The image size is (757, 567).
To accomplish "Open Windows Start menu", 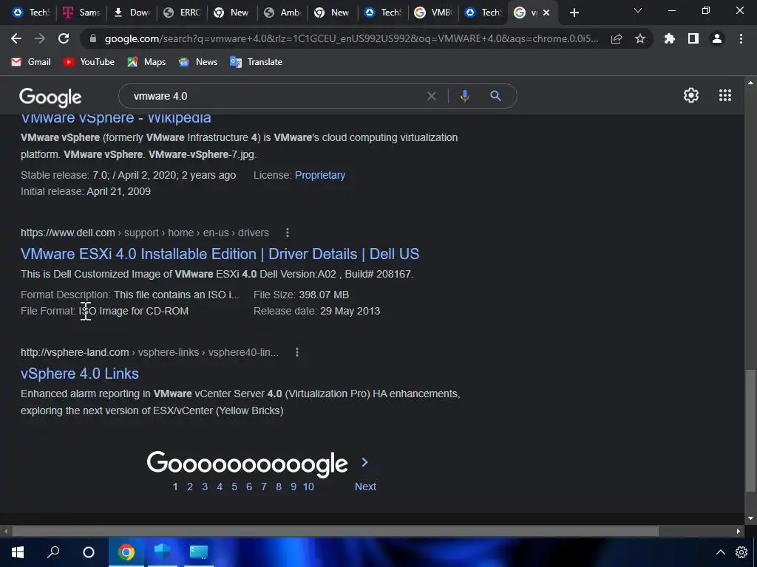I will pos(18,552).
